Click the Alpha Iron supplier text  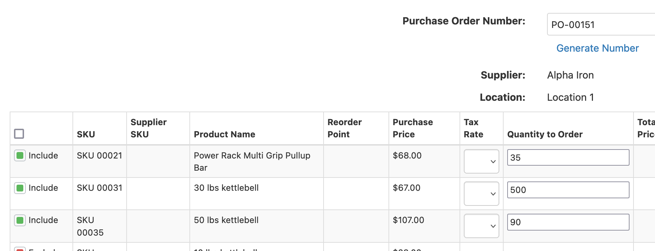tap(570, 75)
